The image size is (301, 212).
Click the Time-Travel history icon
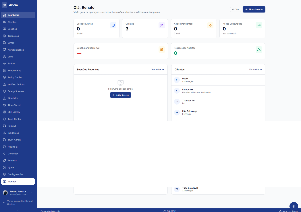tap(4, 105)
